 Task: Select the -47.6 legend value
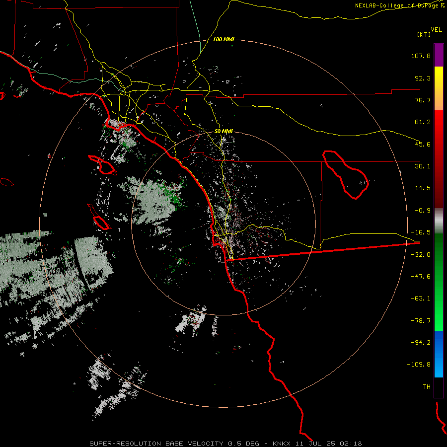421,277
